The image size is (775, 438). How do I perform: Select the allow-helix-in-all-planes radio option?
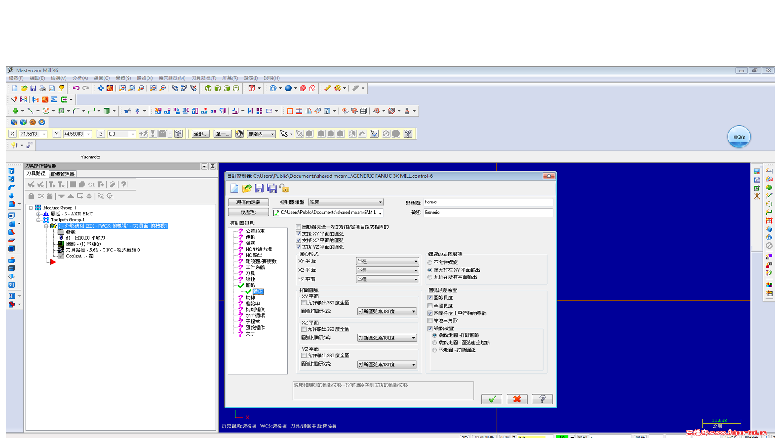coord(430,277)
